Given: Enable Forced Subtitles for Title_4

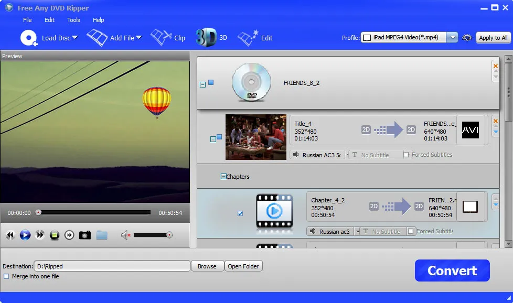Looking at the screenshot, I should (x=407, y=154).
